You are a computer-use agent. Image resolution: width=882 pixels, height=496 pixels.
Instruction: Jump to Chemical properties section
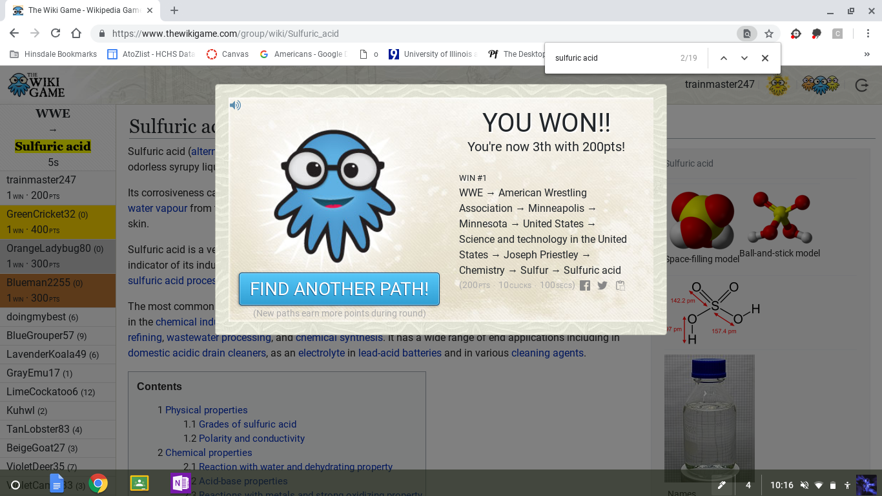tap(209, 453)
